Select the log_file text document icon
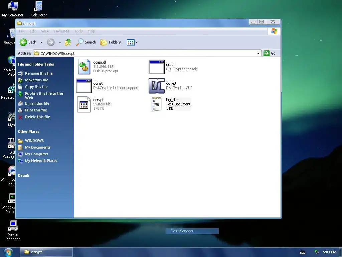This screenshot has height=257, width=342. (157, 104)
